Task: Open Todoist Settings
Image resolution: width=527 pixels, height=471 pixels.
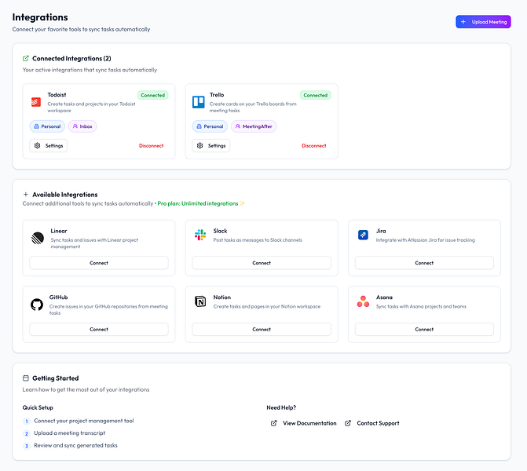Action: pos(49,145)
